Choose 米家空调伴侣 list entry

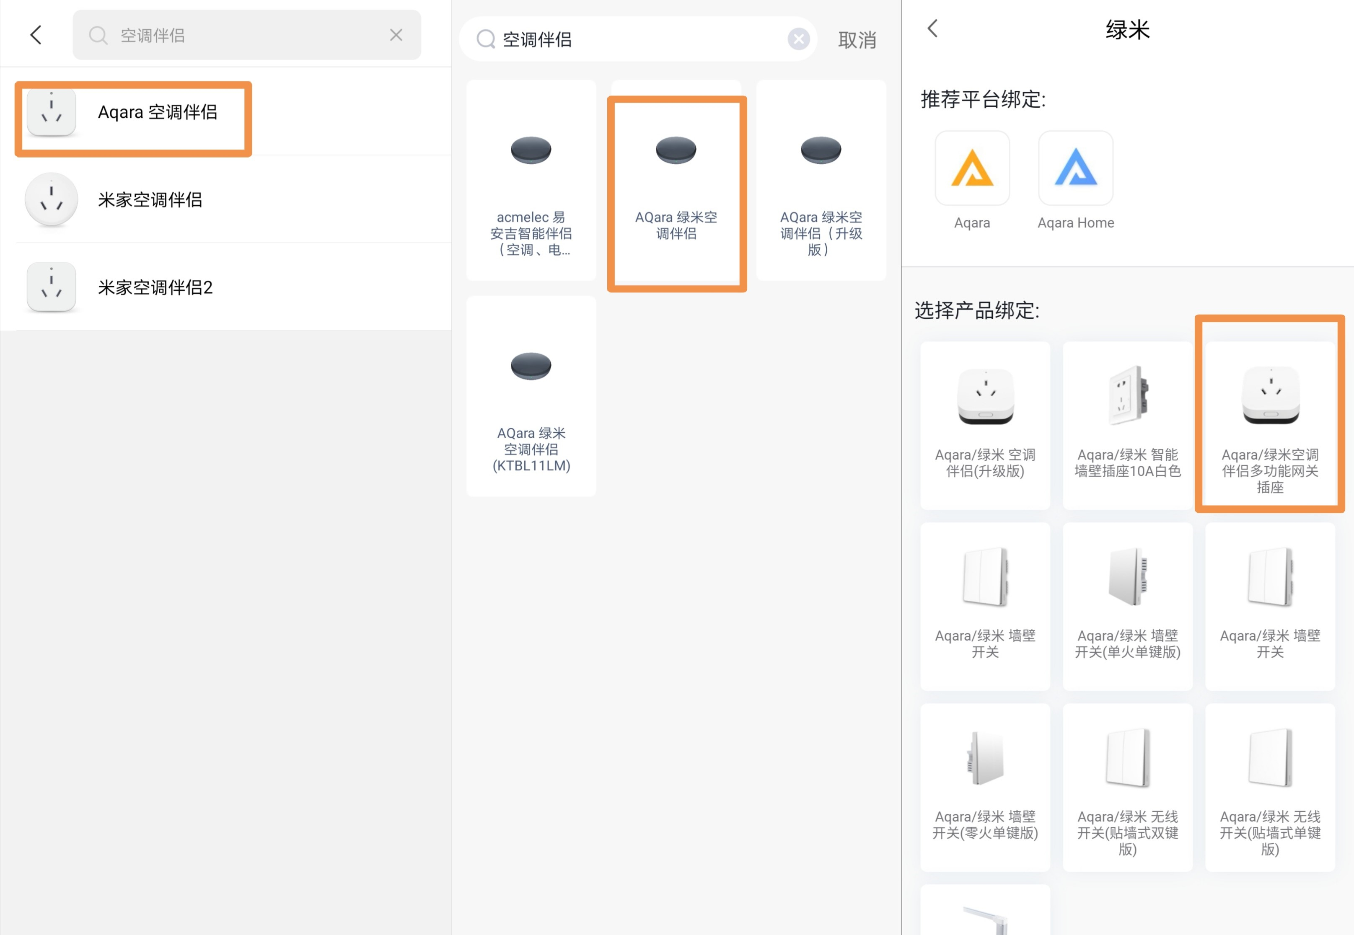(x=150, y=200)
